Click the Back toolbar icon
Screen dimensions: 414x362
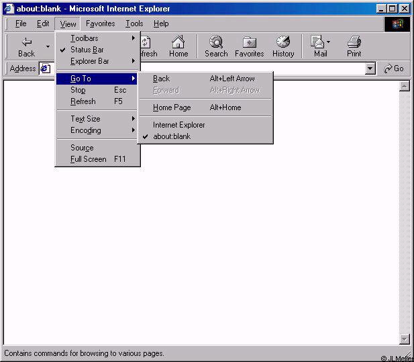tap(27, 42)
